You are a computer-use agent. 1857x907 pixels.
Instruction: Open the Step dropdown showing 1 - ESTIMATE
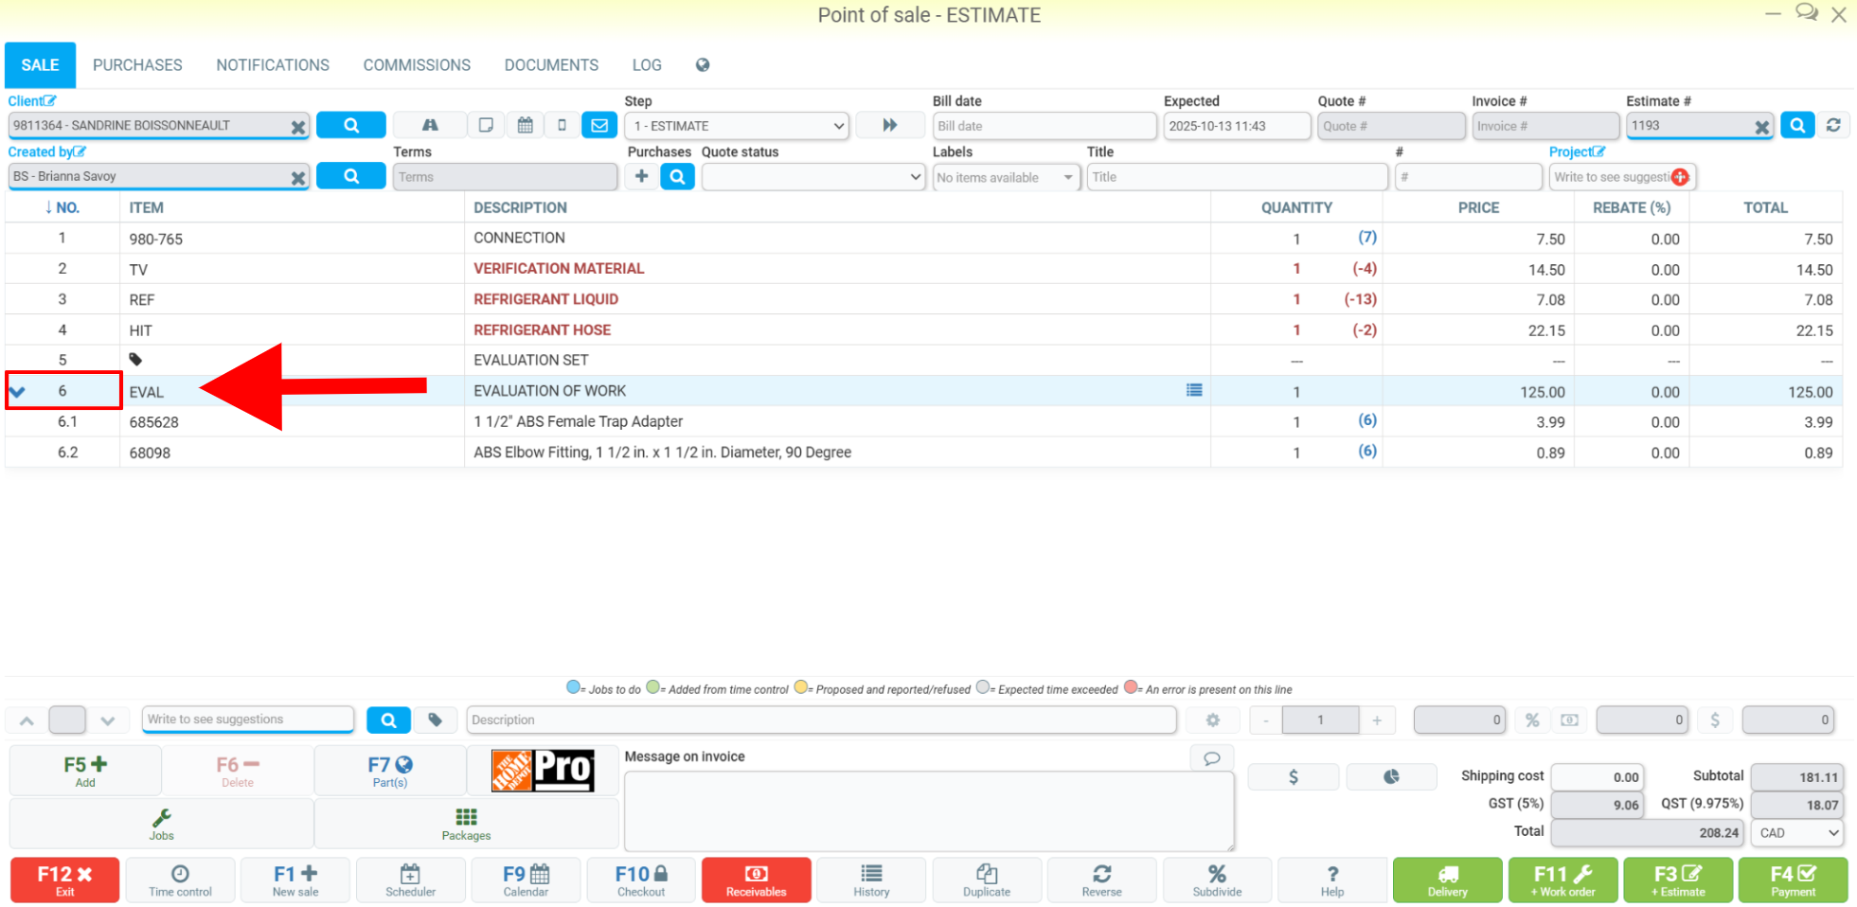coord(737,126)
